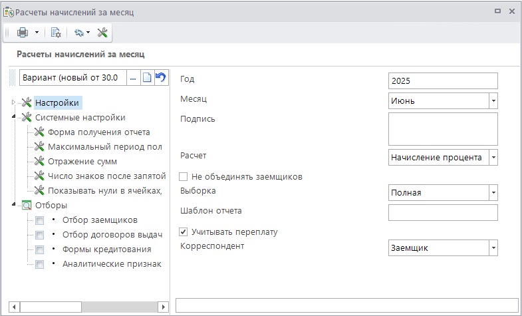Enable the Не объединять заемщиков checkbox

click(184, 178)
